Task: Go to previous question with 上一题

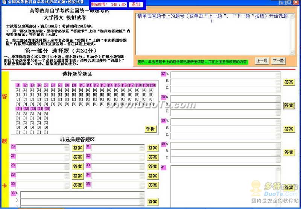Action: pyautogui.click(x=262, y=61)
